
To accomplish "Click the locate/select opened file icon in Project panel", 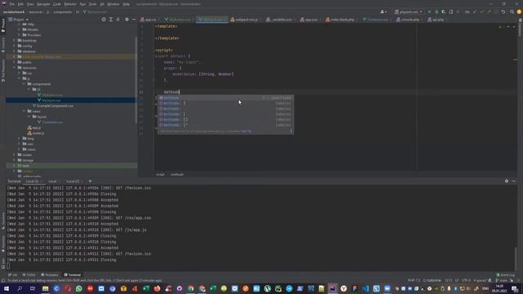I will tap(104, 20).
